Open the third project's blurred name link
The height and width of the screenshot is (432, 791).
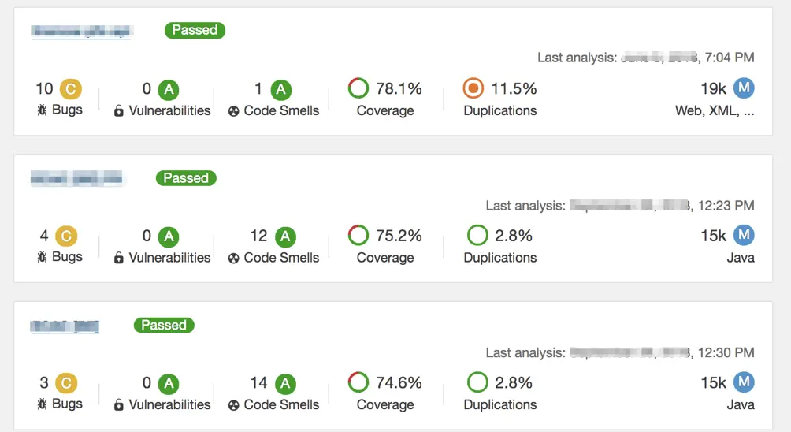pyautogui.click(x=65, y=326)
